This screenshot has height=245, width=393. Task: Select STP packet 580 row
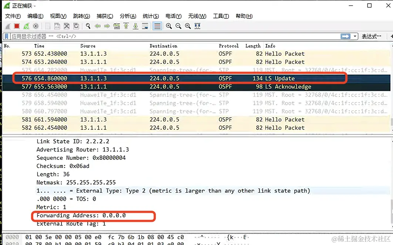(x=196, y=111)
